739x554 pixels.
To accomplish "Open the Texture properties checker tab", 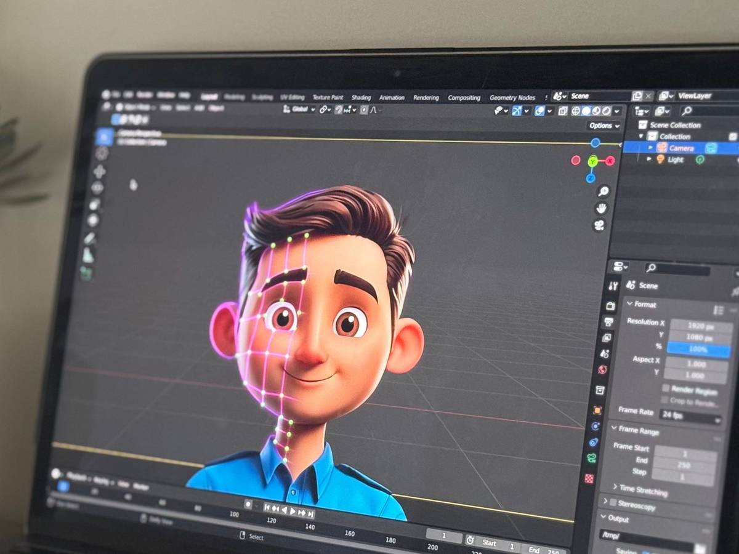I will click(x=589, y=478).
